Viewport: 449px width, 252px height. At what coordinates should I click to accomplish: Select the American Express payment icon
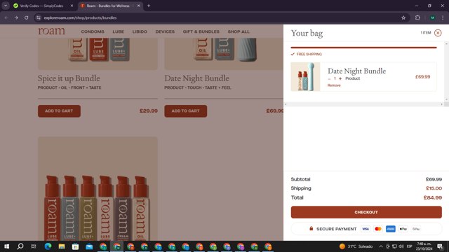391,229
